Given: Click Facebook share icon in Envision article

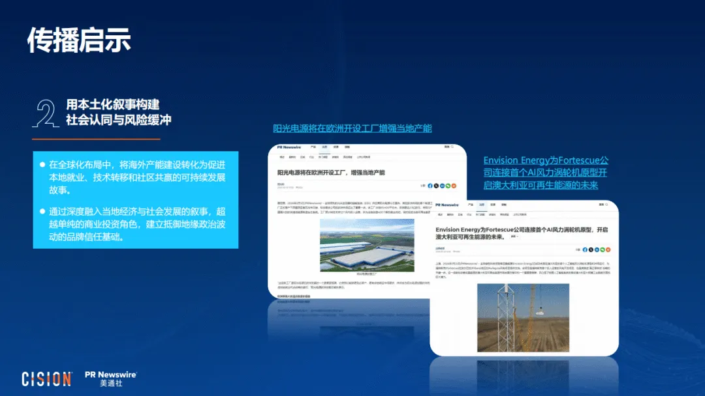Looking at the screenshot, I should (585, 250).
